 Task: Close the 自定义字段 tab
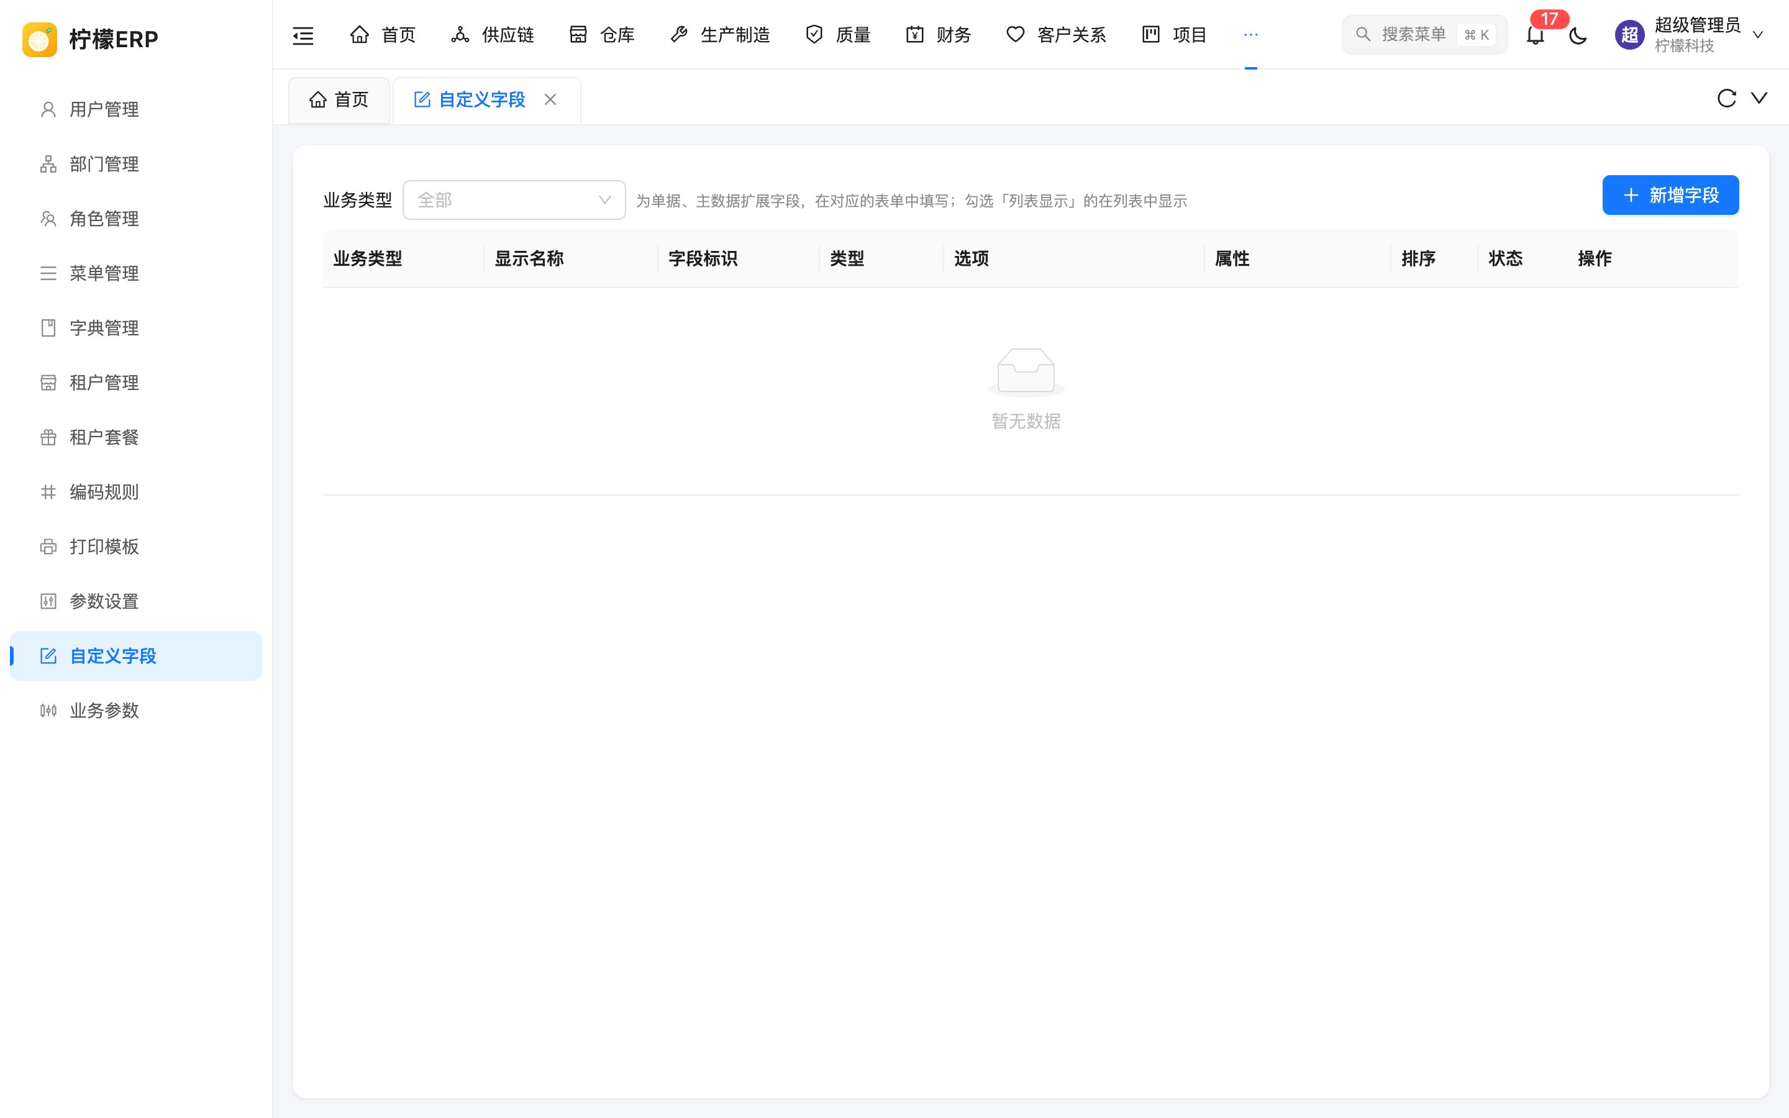(x=550, y=100)
